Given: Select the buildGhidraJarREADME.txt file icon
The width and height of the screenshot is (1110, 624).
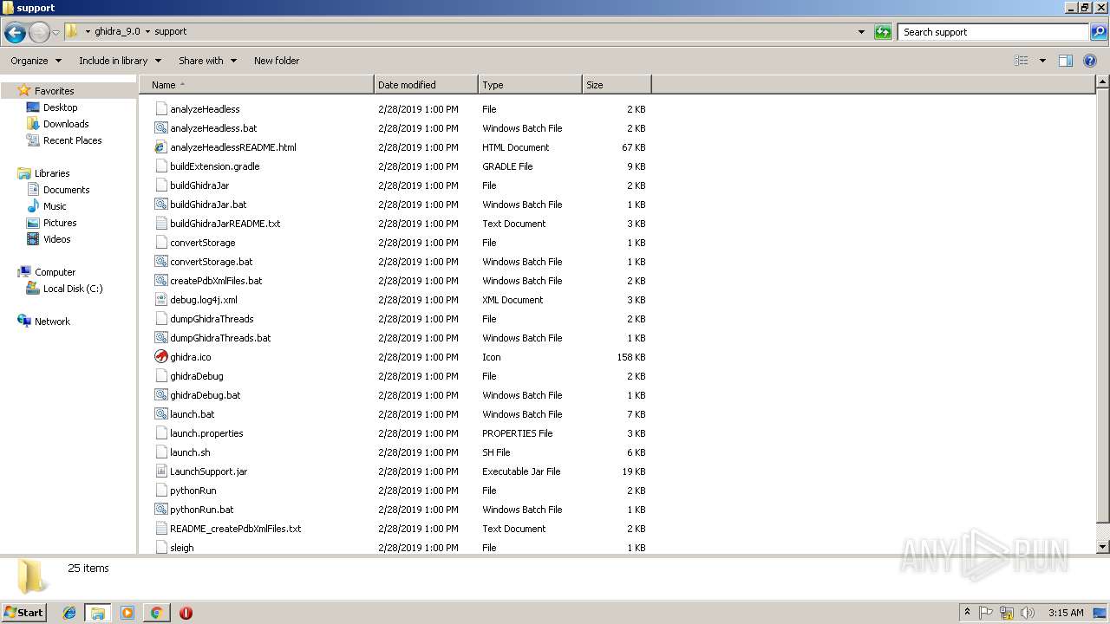Looking at the screenshot, I should click(x=160, y=224).
